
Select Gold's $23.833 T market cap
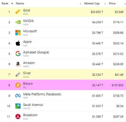(97, 12)
